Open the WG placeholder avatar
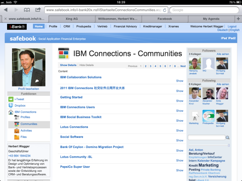242x181 pixels. click(x=208, y=63)
